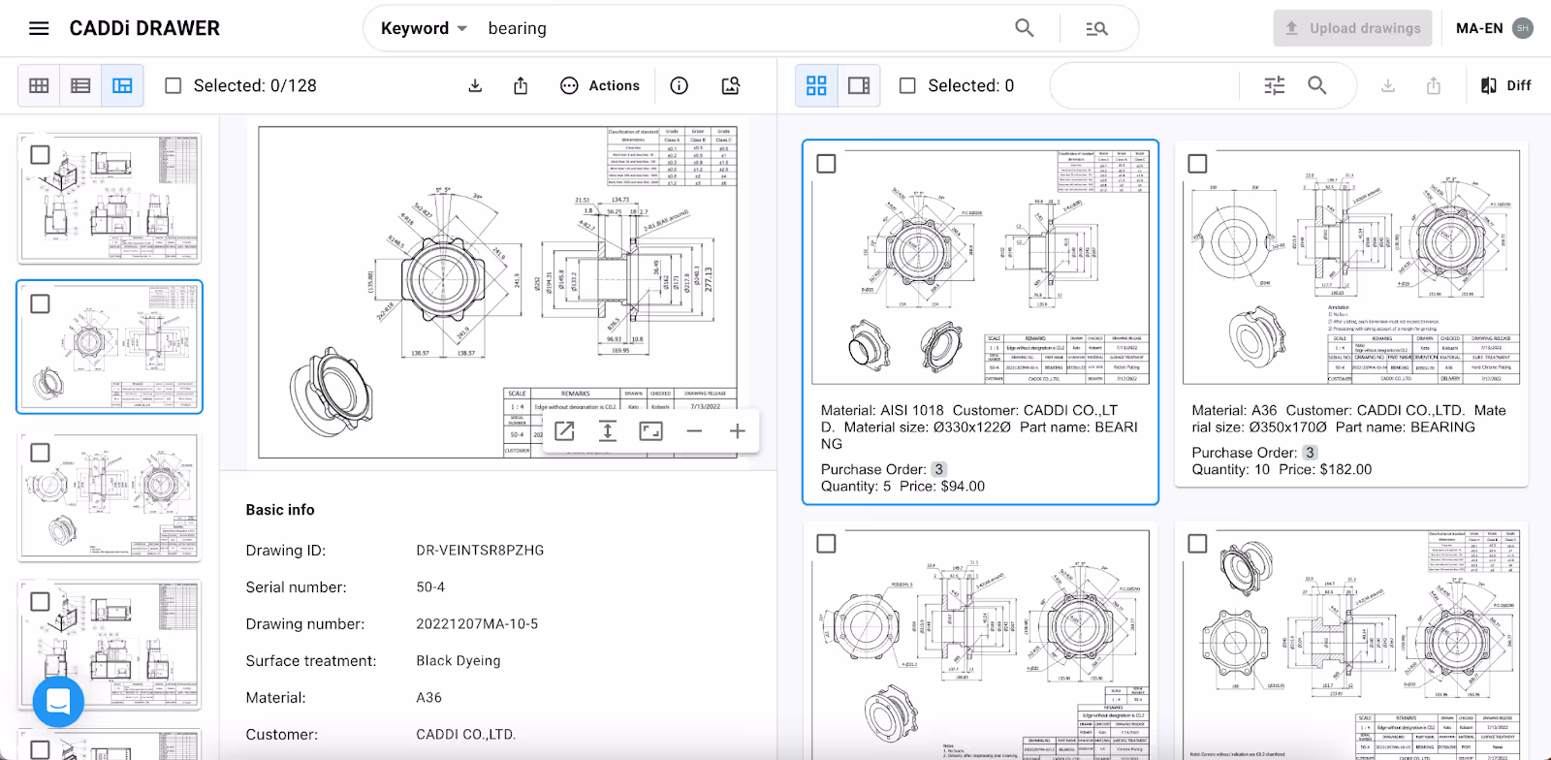Viewport: 1551px width, 760px height.
Task: Click Purchase Order count 3 on A36 card
Action: [x=1310, y=453]
